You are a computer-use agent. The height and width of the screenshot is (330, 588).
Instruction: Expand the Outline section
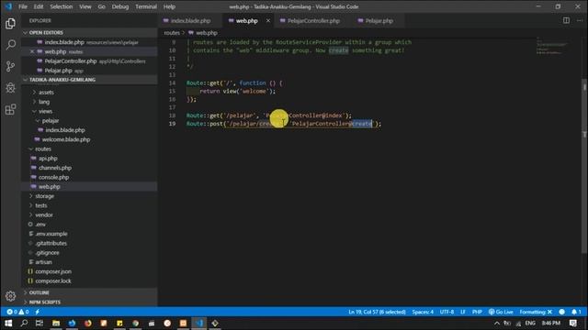pyautogui.click(x=89, y=292)
